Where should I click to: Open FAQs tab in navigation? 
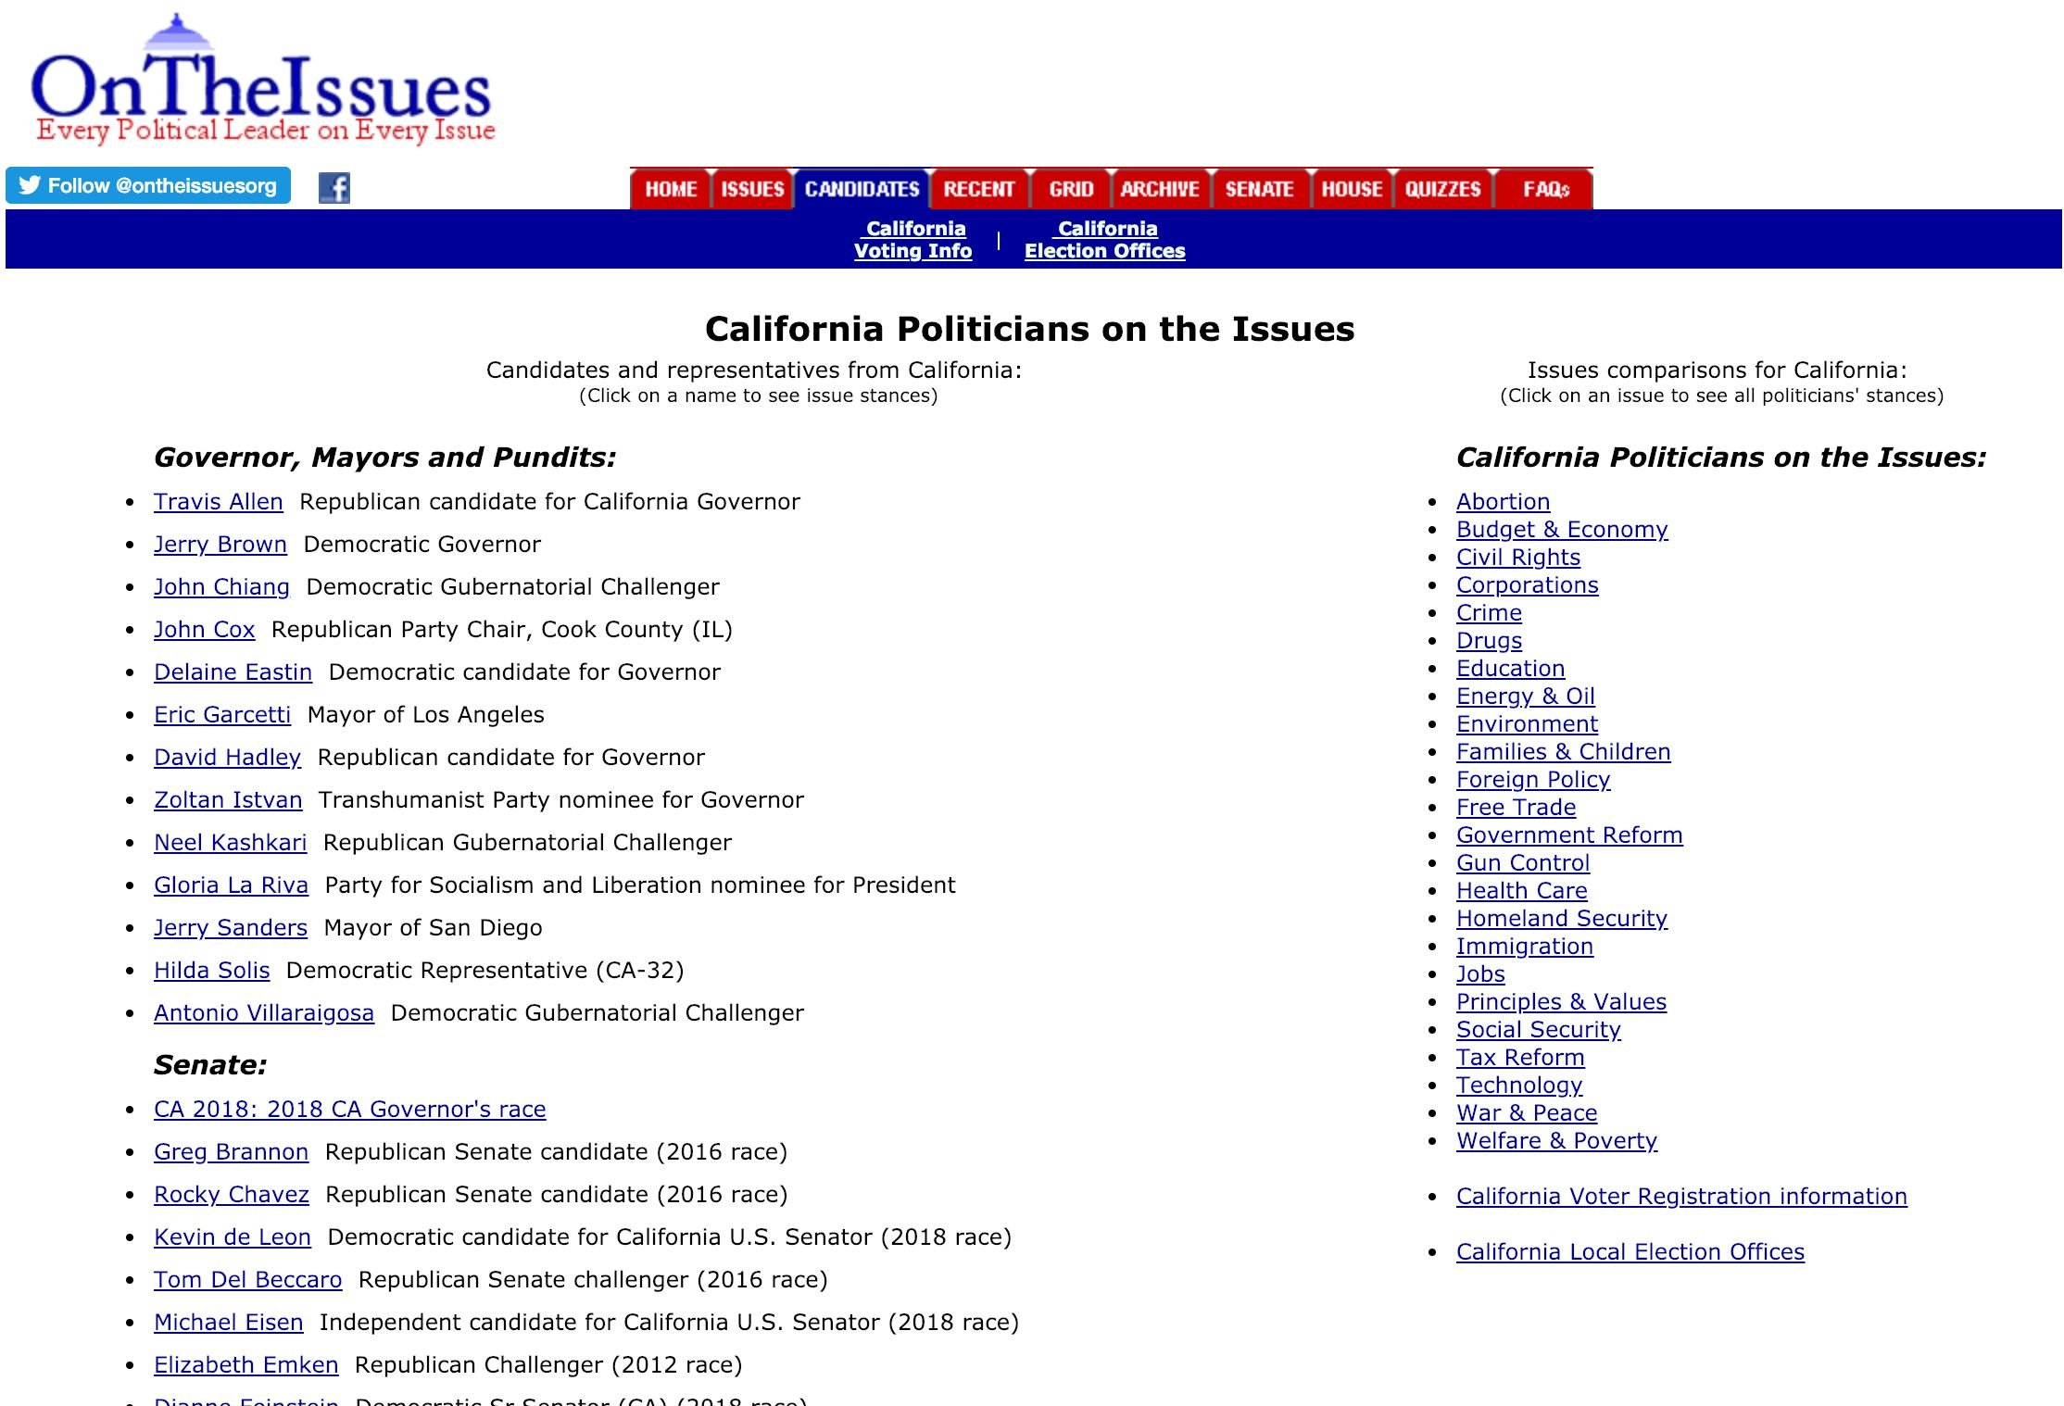coord(1543,188)
